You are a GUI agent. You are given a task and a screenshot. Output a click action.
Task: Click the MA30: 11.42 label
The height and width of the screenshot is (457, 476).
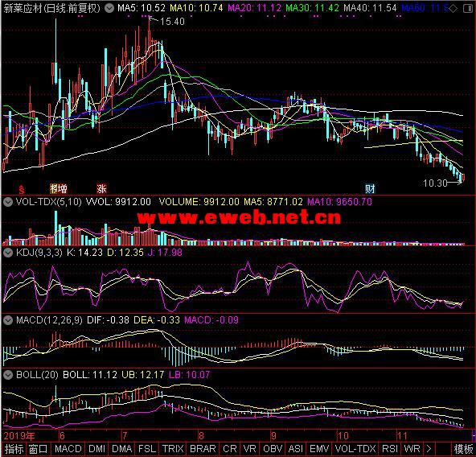tap(312, 8)
